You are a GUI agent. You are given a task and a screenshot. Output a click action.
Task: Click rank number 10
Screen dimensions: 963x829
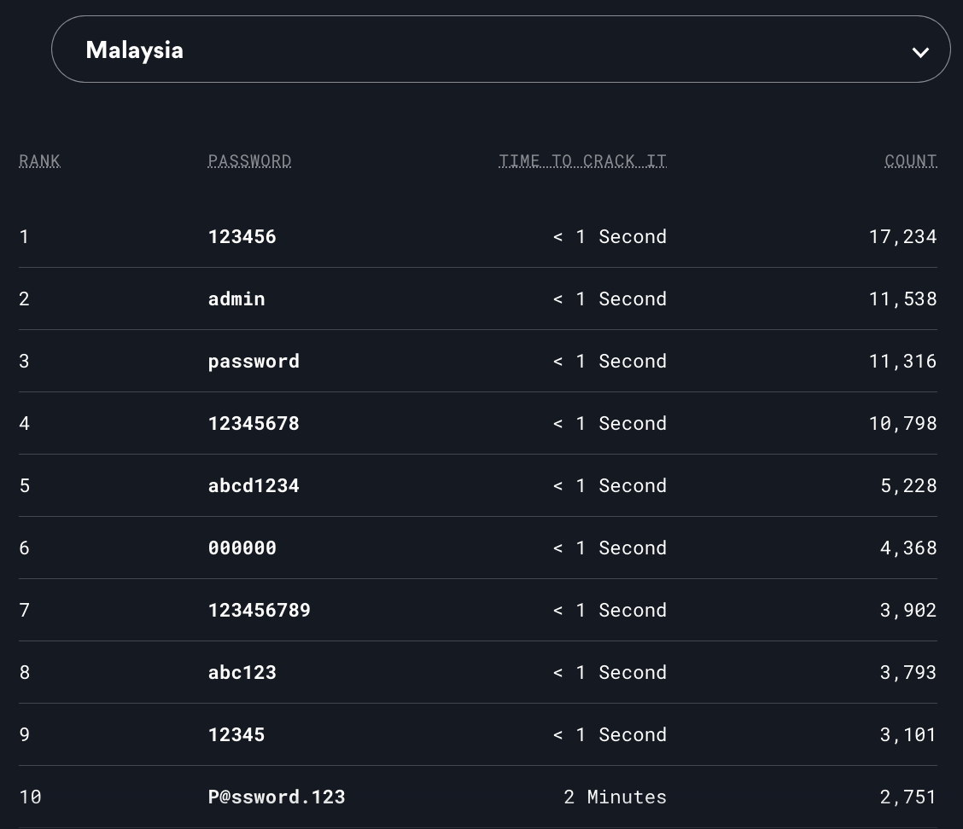click(x=30, y=797)
